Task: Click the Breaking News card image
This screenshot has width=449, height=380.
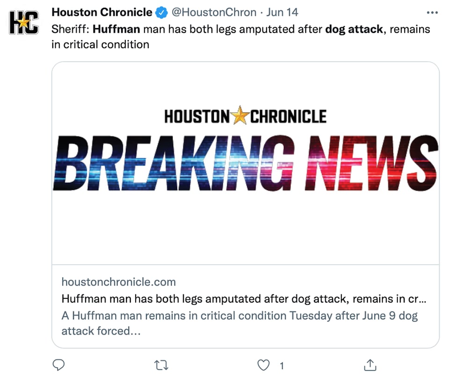Action: click(x=246, y=163)
